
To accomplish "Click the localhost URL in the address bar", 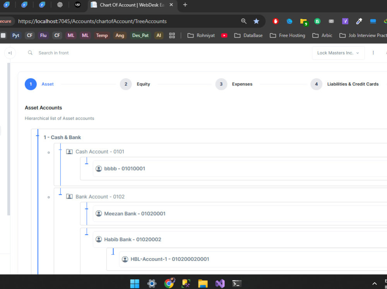I will pyautogui.click(x=92, y=22).
